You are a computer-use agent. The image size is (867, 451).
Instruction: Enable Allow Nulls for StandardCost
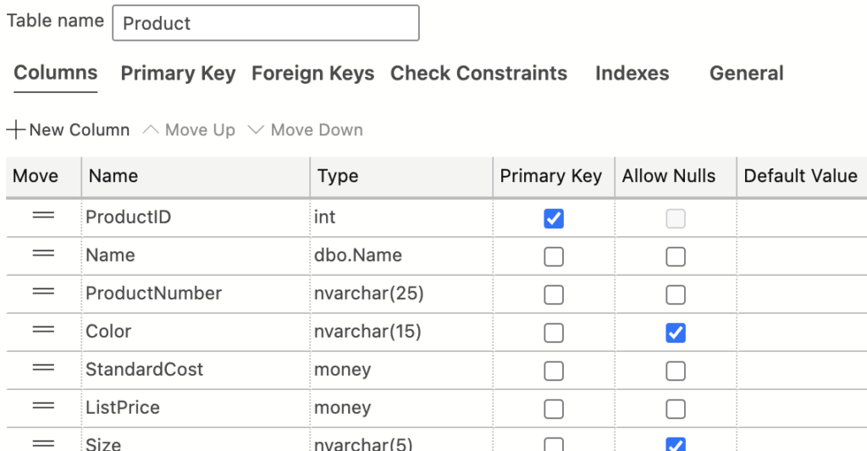(x=676, y=371)
